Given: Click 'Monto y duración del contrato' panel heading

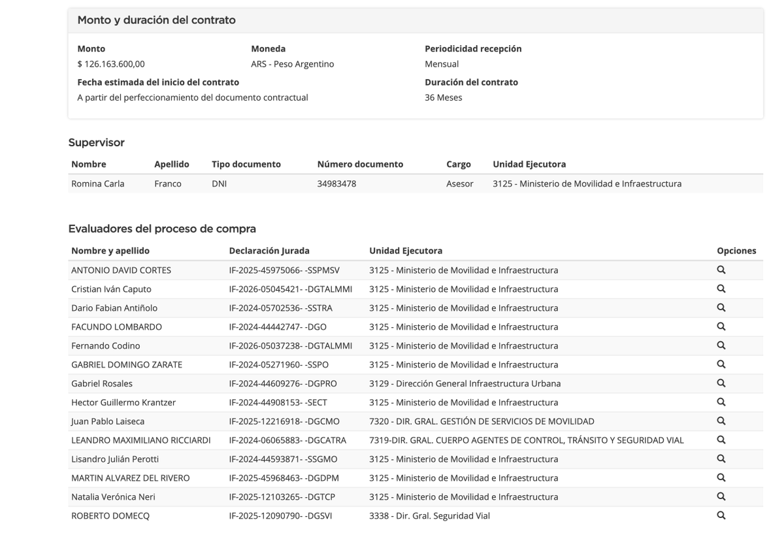Looking at the screenshot, I should tap(157, 20).
